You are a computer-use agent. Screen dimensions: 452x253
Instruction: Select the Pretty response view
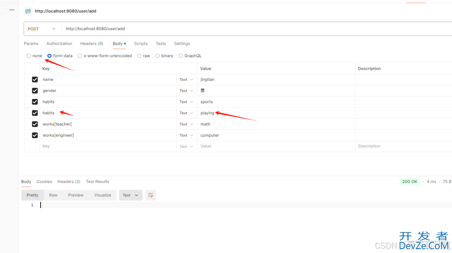click(x=33, y=195)
